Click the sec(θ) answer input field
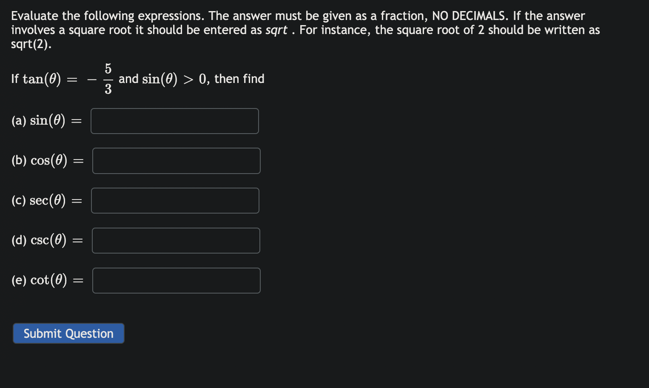649x388 pixels. (x=175, y=200)
